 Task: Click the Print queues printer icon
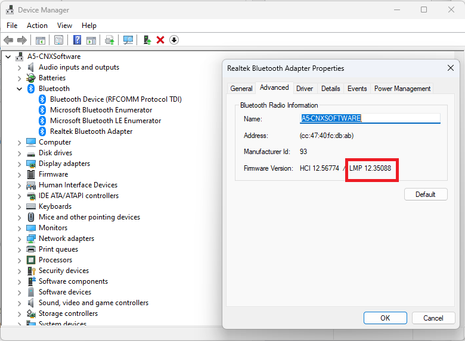coord(31,249)
